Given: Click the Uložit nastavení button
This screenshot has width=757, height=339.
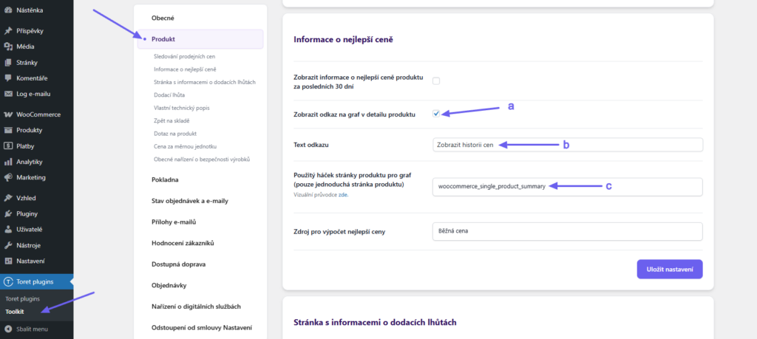Looking at the screenshot, I should pyautogui.click(x=670, y=269).
